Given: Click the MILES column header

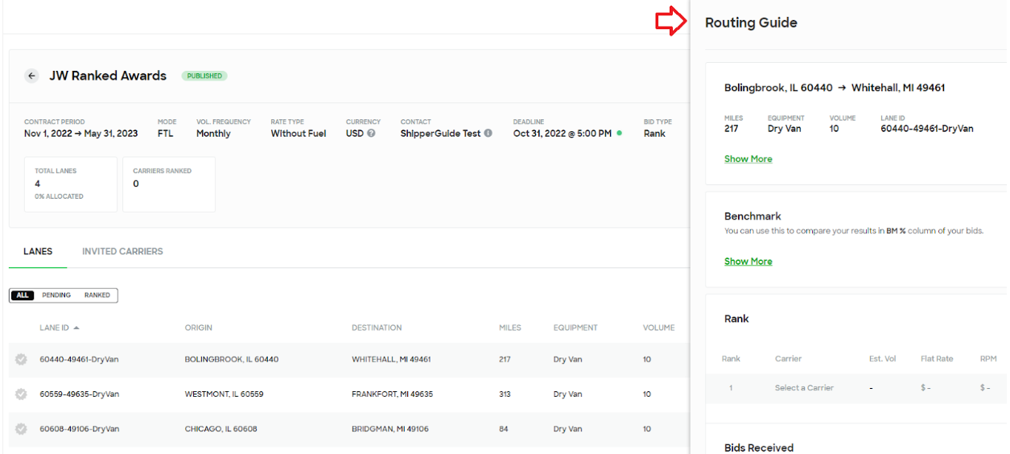Looking at the screenshot, I should pos(510,328).
